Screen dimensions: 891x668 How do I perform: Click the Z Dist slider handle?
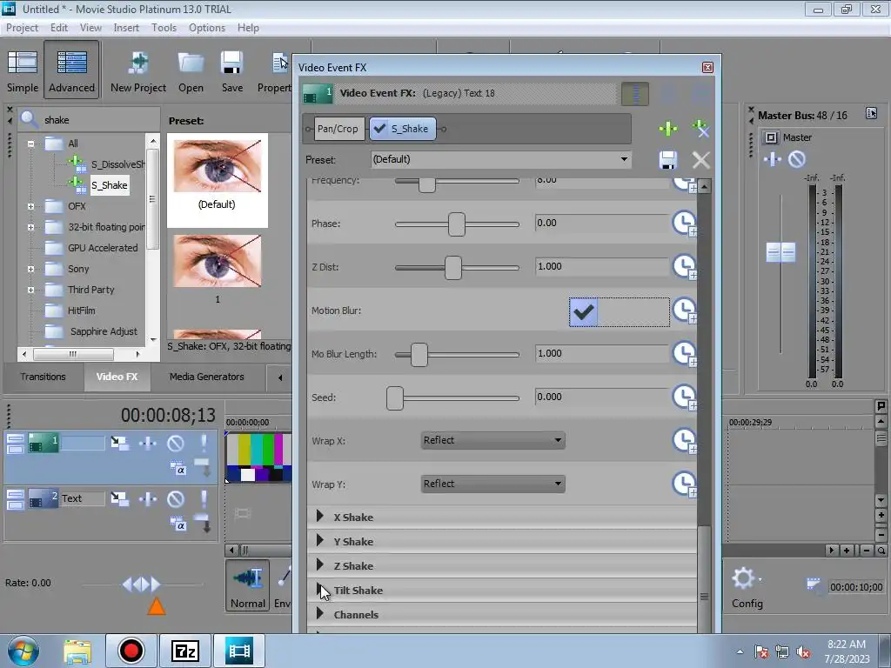(x=452, y=268)
